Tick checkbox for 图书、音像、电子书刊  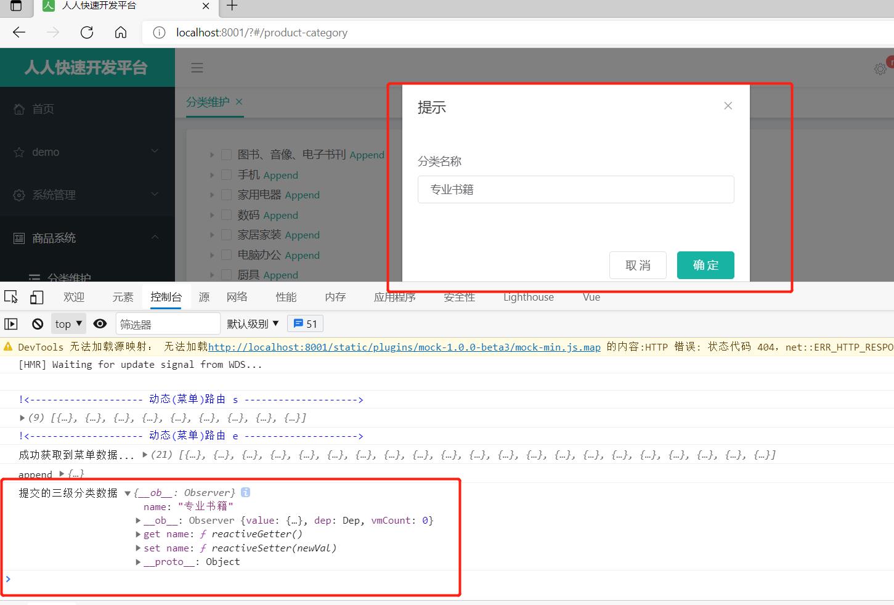(226, 155)
